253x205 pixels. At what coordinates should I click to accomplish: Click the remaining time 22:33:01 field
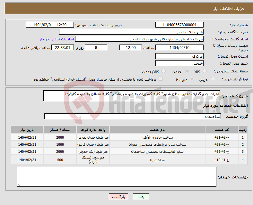point(63,47)
